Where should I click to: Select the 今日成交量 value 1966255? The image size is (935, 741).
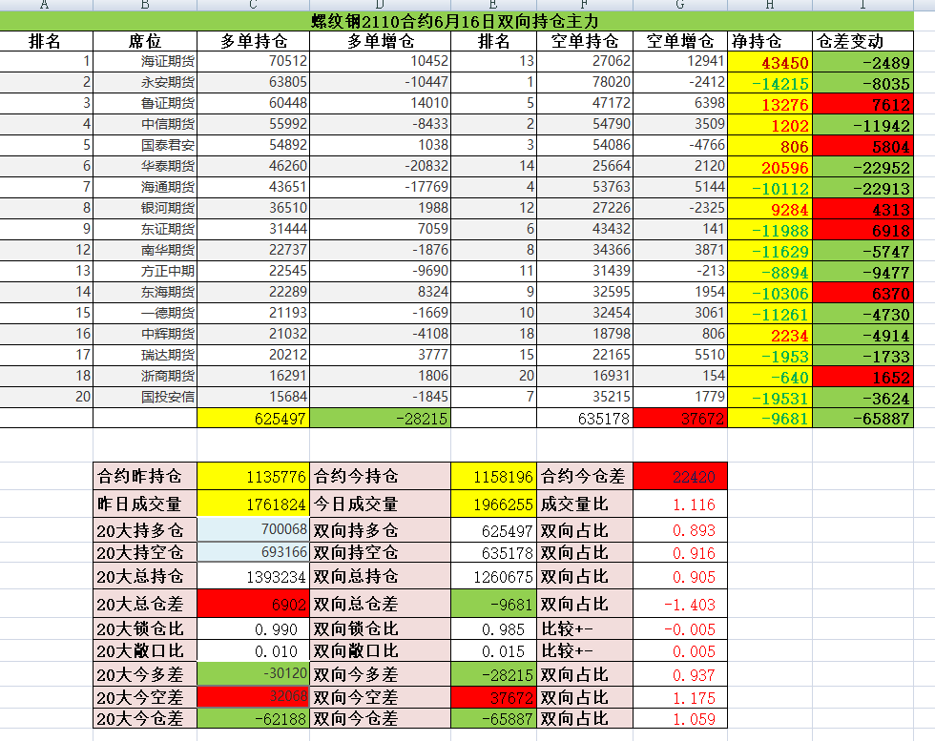coord(492,504)
